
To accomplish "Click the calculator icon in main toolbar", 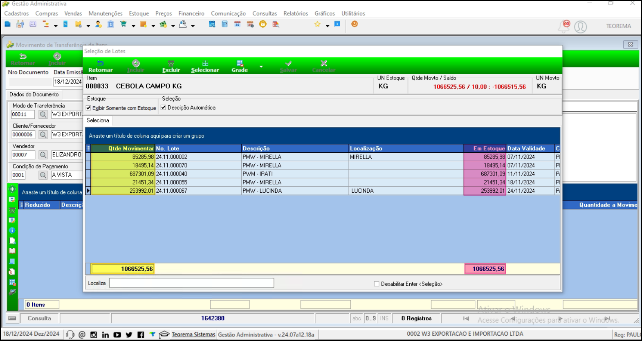I will point(224,25).
